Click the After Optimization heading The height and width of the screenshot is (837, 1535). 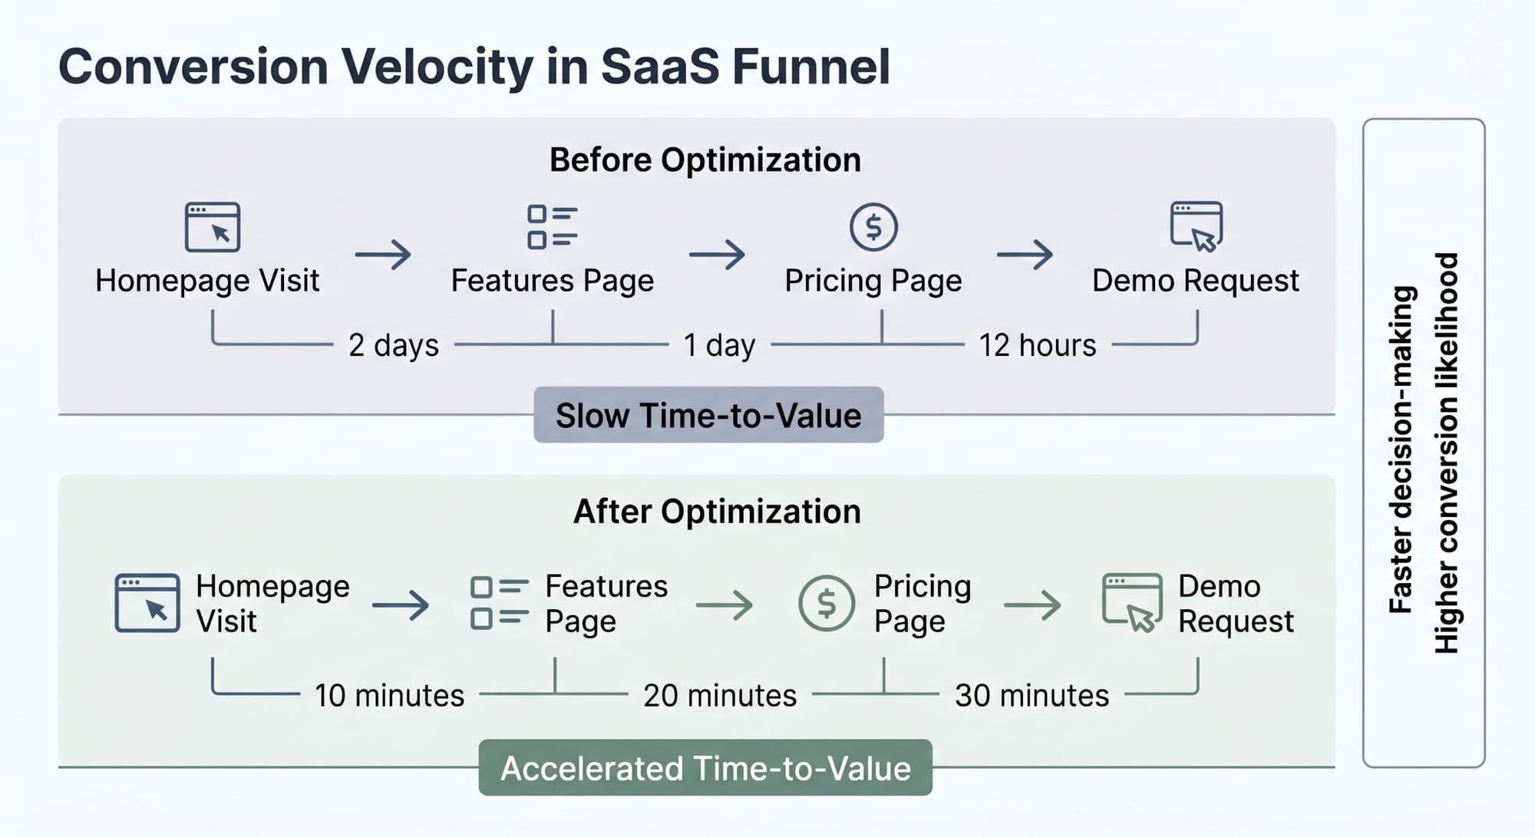pos(717,512)
